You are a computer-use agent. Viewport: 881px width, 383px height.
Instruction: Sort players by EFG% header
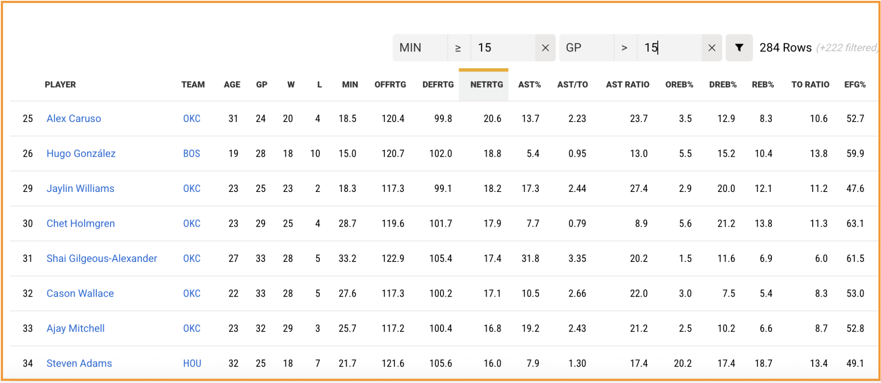point(855,85)
